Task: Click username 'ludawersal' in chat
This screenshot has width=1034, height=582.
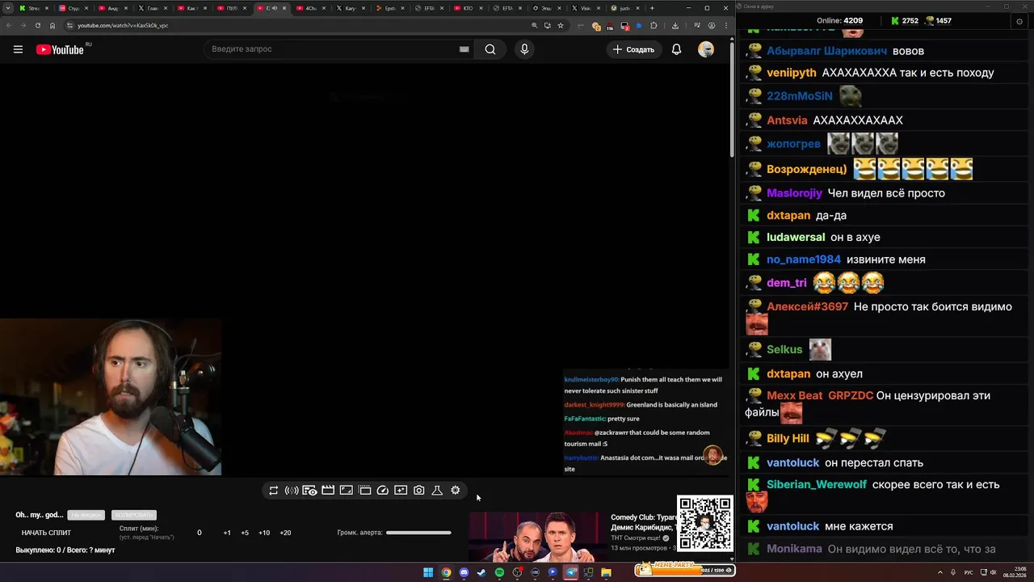Action: point(796,238)
